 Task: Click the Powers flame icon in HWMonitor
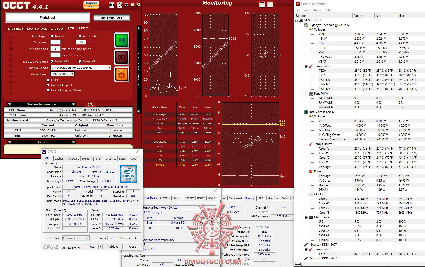coord(311,171)
